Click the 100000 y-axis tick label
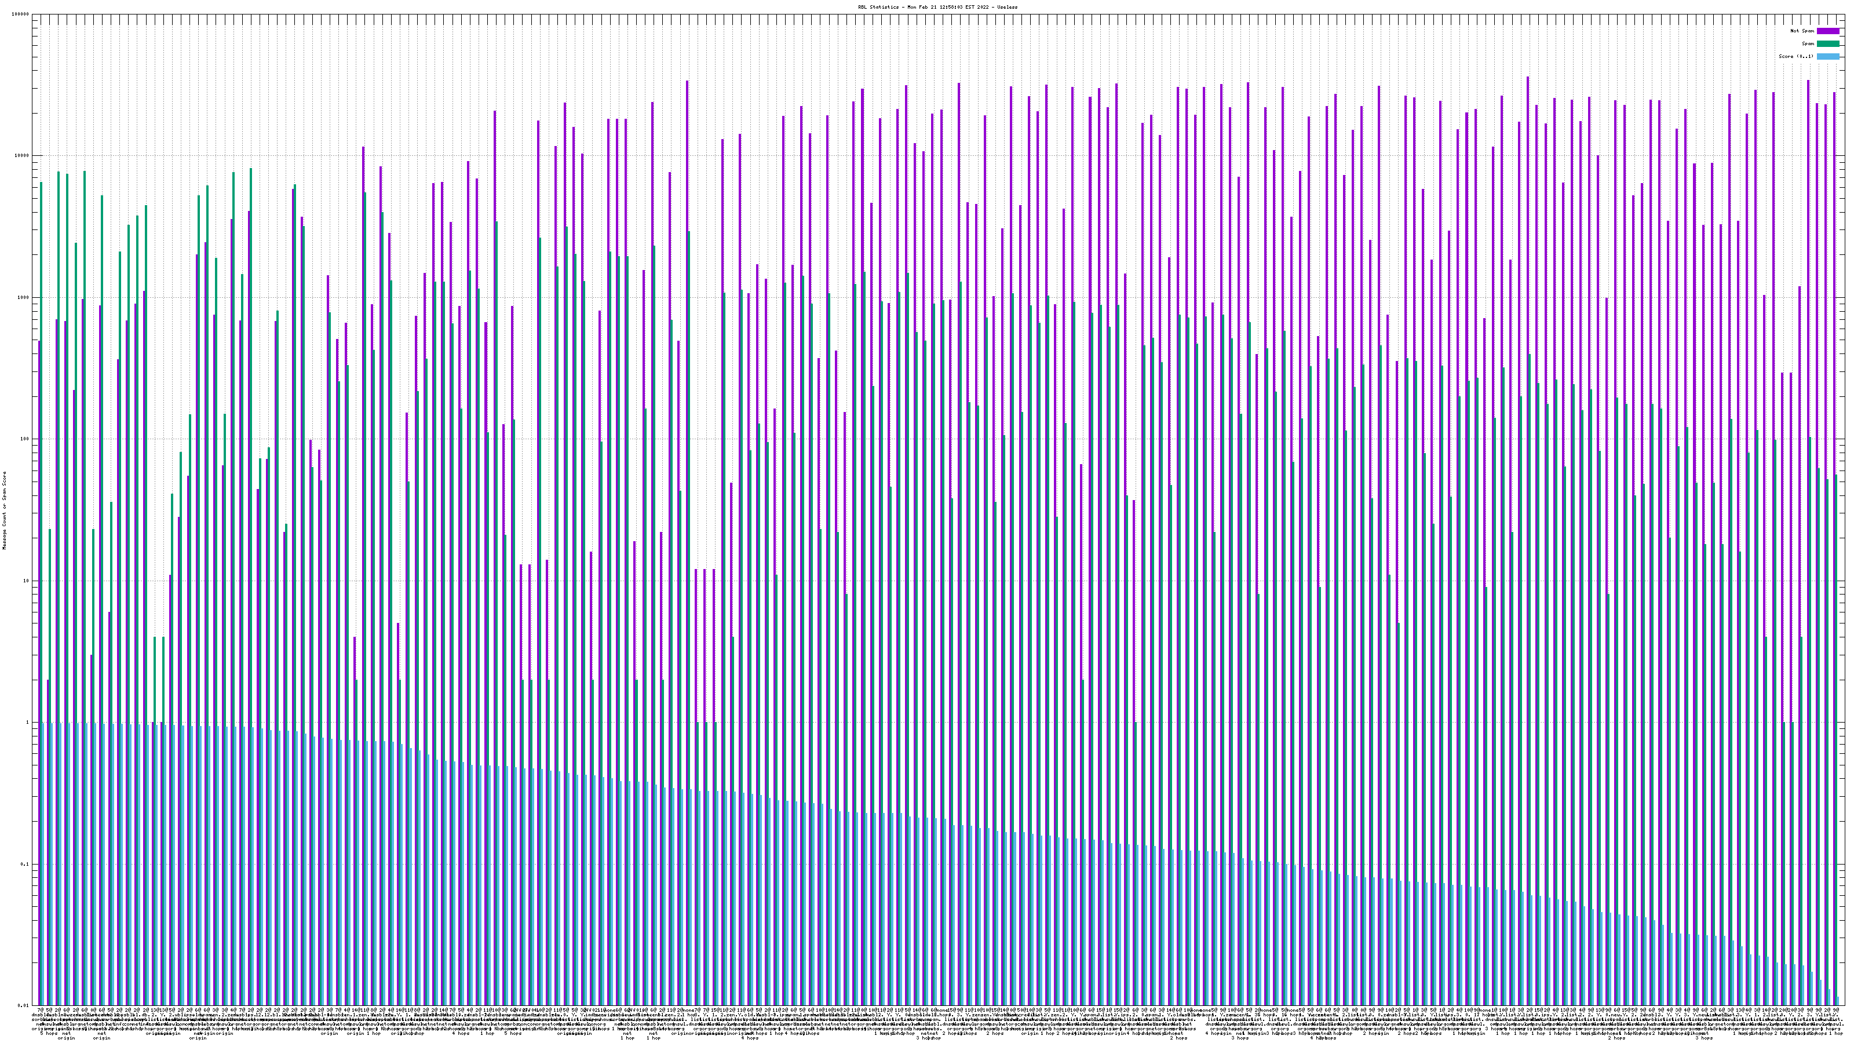 pyautogui.click(x=21, y=14)
